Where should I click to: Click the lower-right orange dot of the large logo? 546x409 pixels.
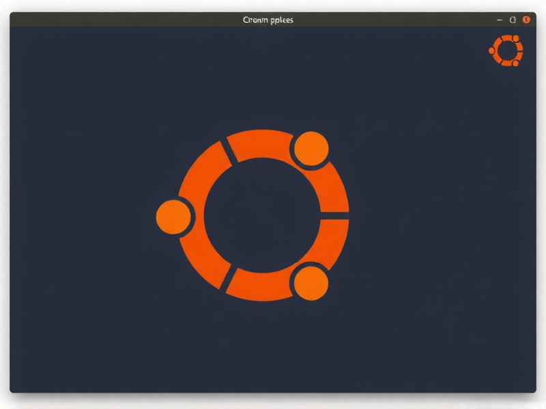click(x=311, y=283)
